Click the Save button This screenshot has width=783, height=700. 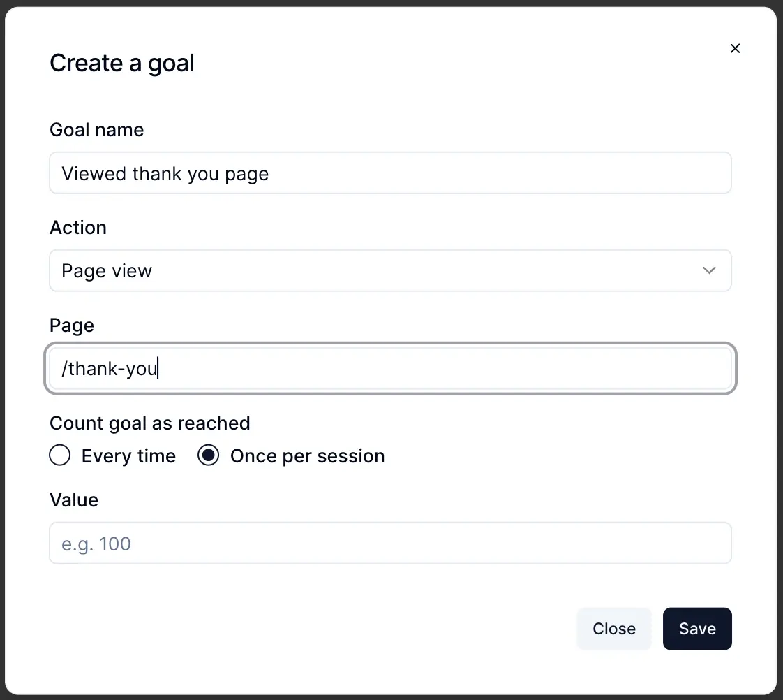pos(697,629)
